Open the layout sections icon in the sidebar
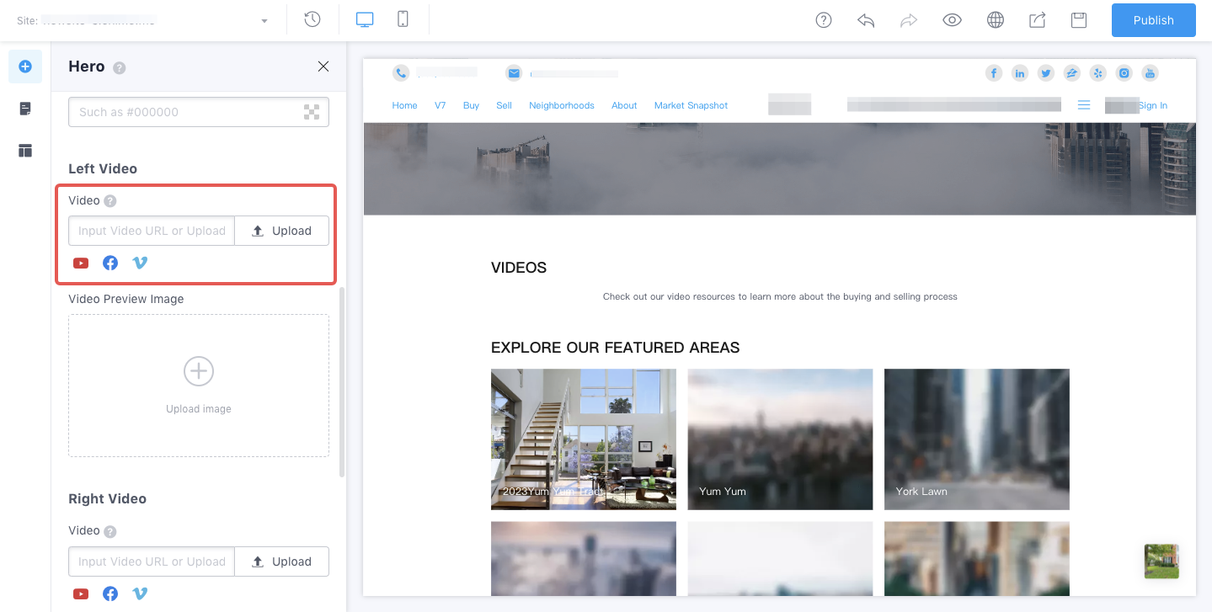Screen dimensions: 1212x612 pos(24,150)
